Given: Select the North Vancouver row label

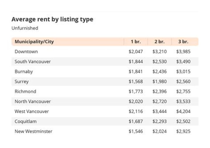Looking at the screenshot, I should 33,101.
